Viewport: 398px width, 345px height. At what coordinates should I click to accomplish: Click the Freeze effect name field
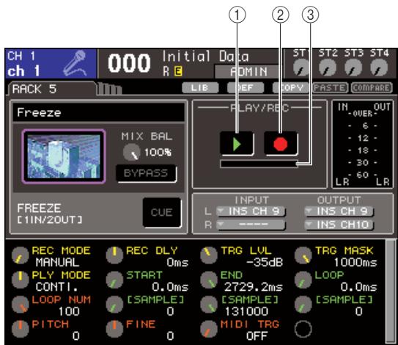98,112
